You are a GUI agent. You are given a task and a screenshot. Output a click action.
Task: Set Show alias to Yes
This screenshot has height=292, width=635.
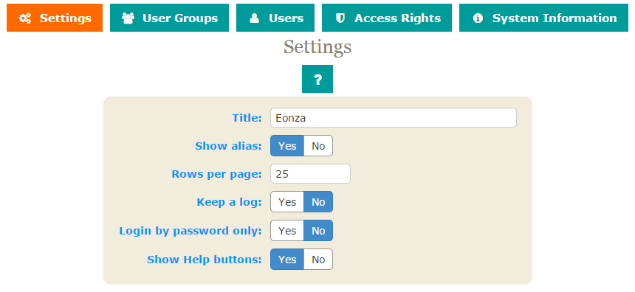coord(287,145)
